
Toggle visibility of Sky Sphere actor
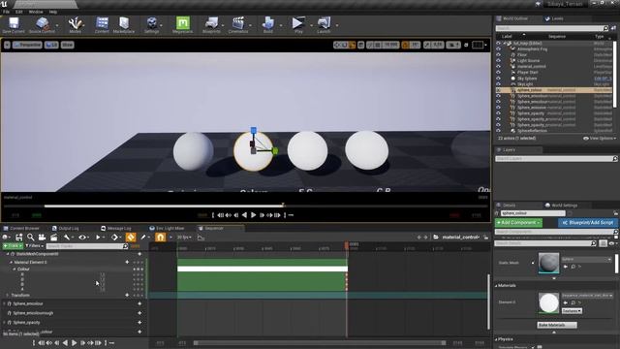point(498,79)
